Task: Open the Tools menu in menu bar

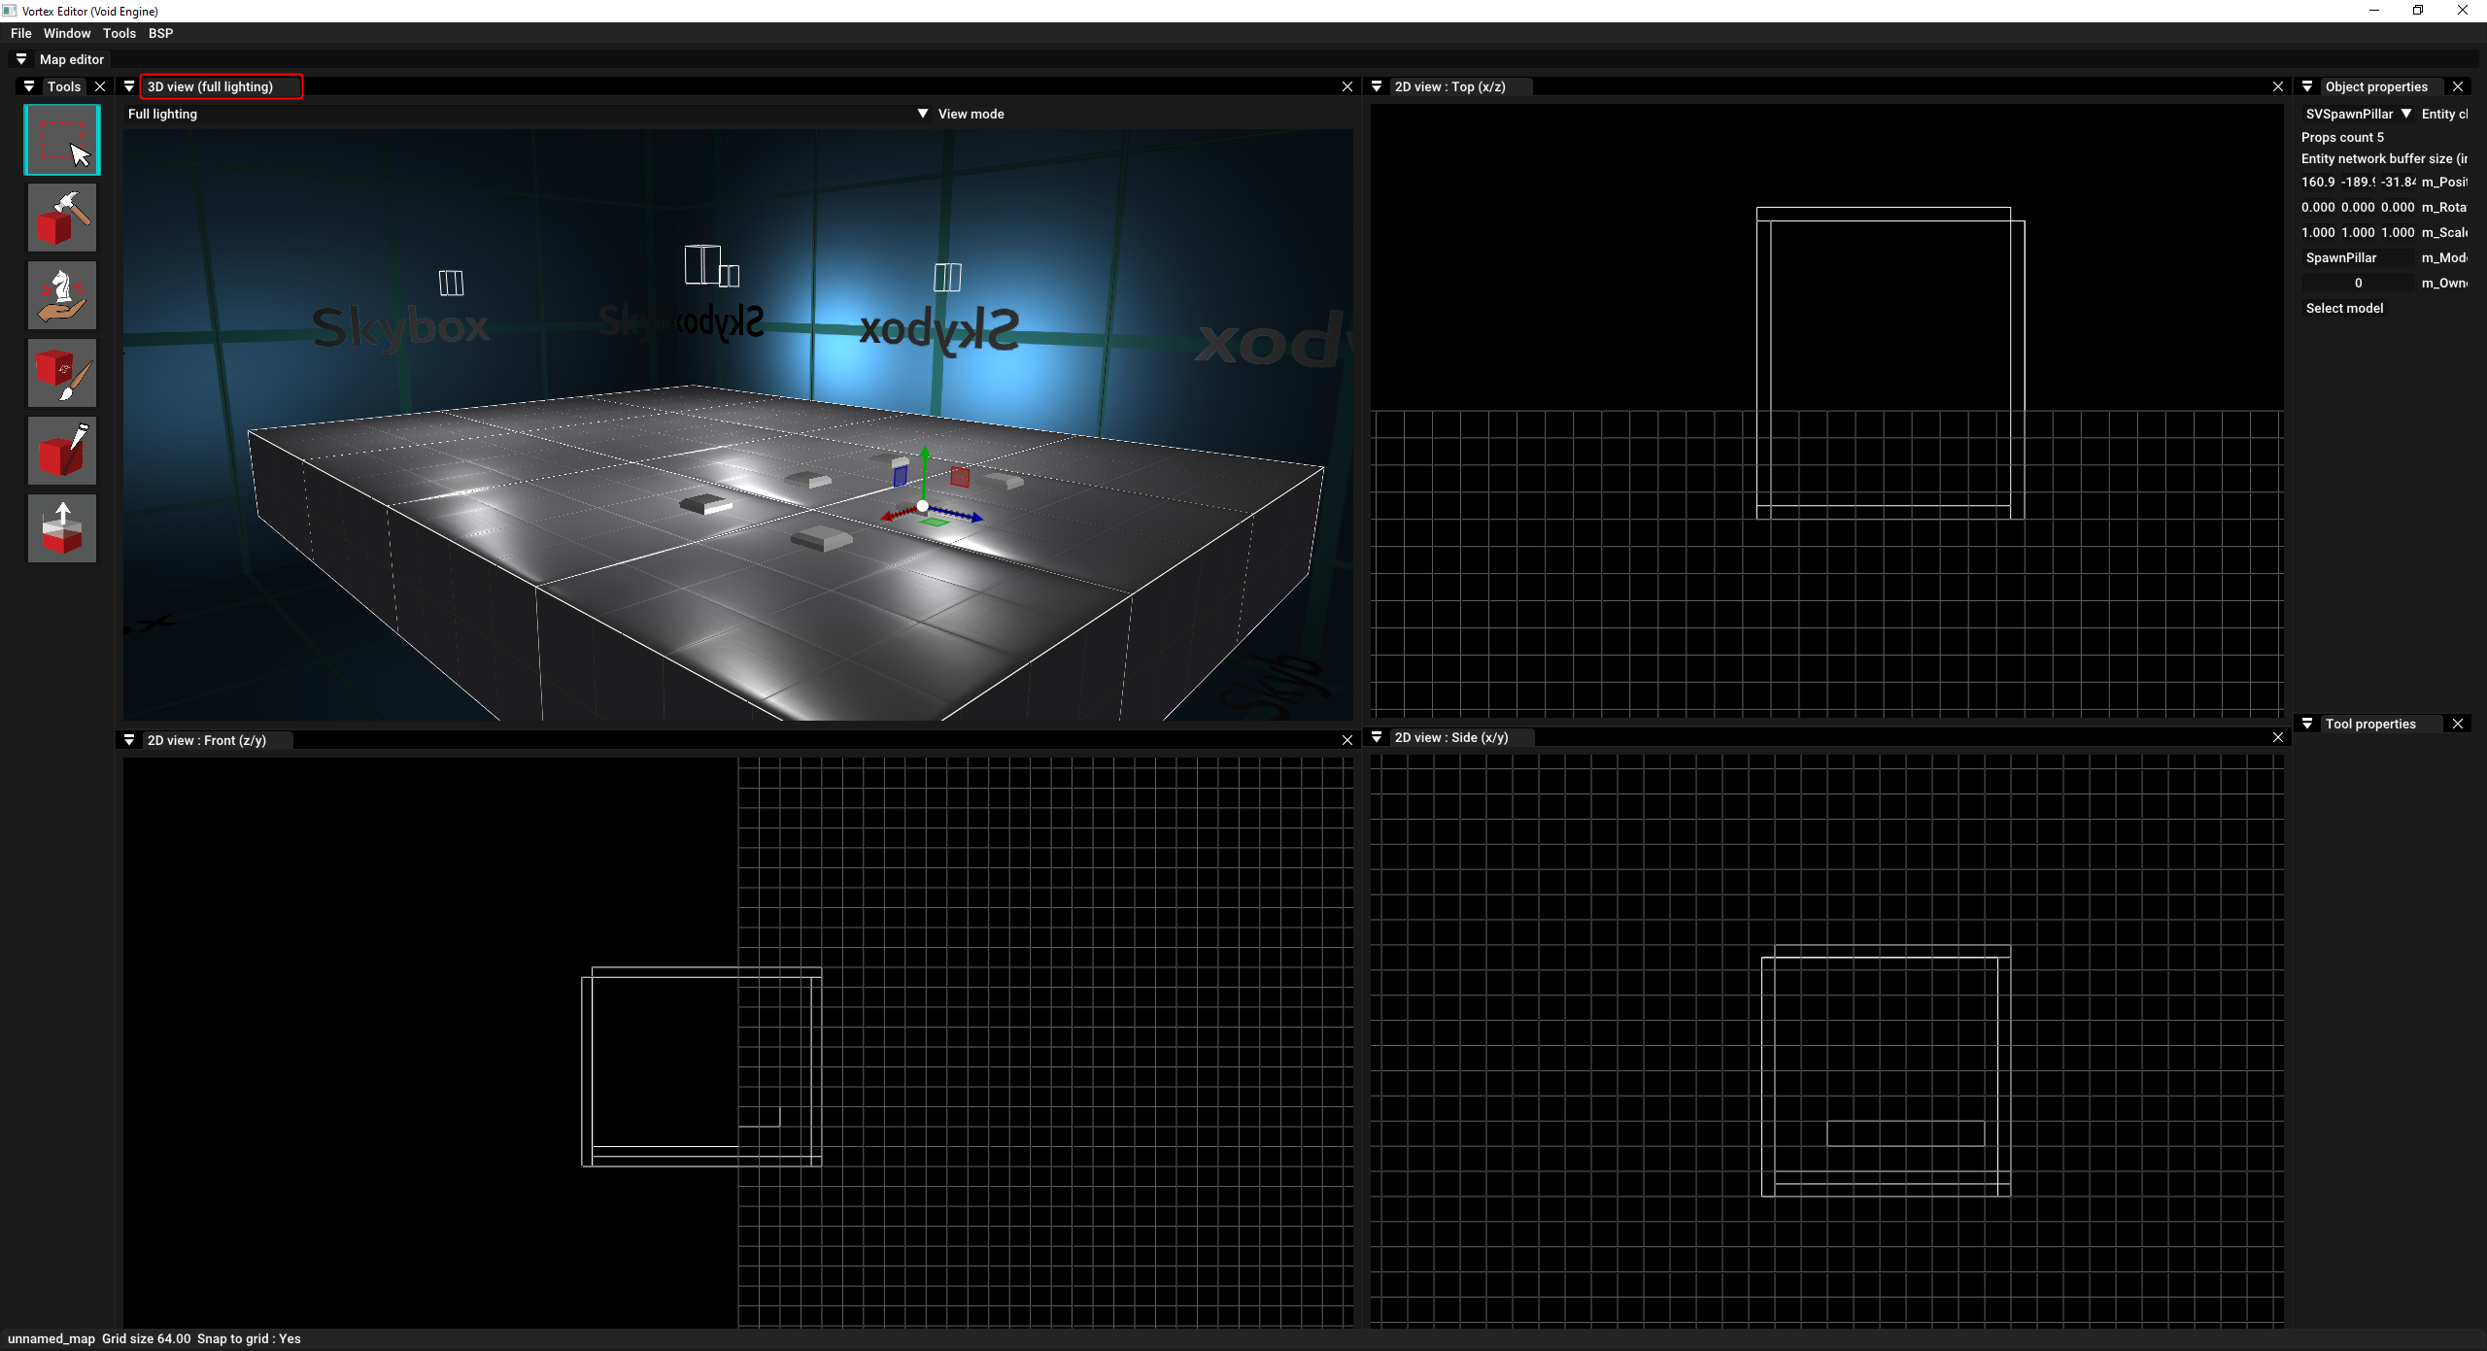Action: [x=119, y=33]
